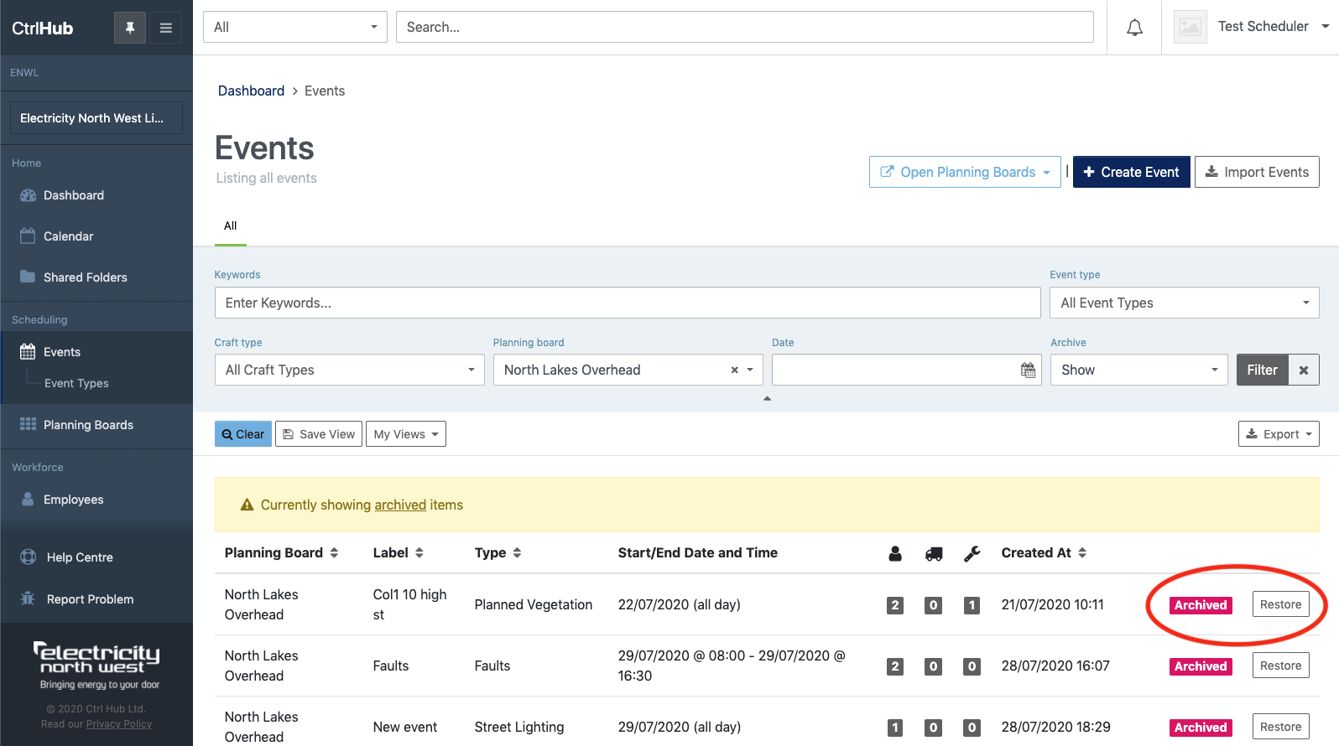Open Help Centre from sidebar
Image resolution: width=1339 pixels, height=746 pixels.
pyautogui.click(x=80, y=557)
